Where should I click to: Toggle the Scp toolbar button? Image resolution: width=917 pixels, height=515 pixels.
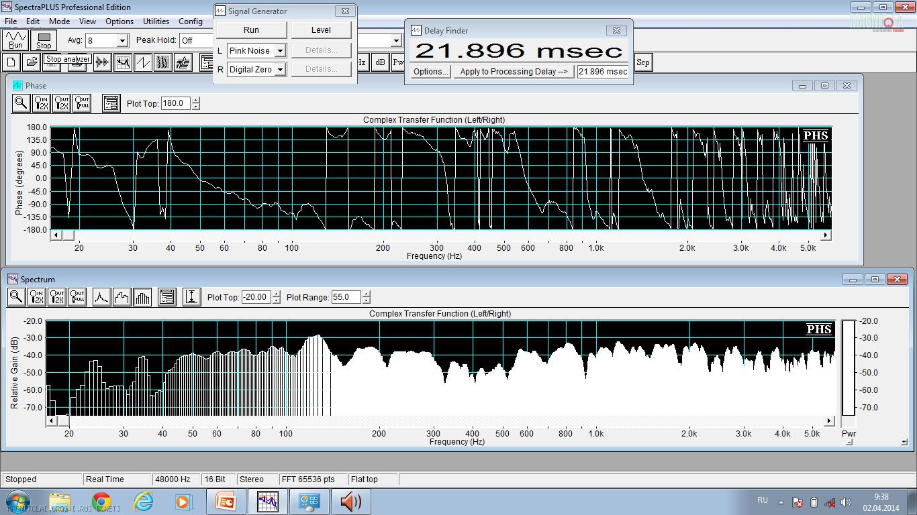pos(642,62)
